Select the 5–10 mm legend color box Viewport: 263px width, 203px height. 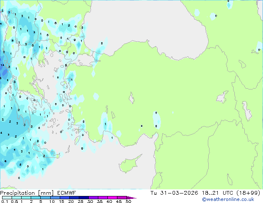(x=45, y=198)
